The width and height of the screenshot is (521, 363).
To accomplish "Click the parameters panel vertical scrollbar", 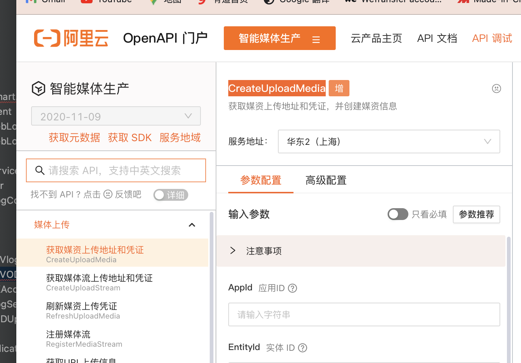I will tap(509, 300).
